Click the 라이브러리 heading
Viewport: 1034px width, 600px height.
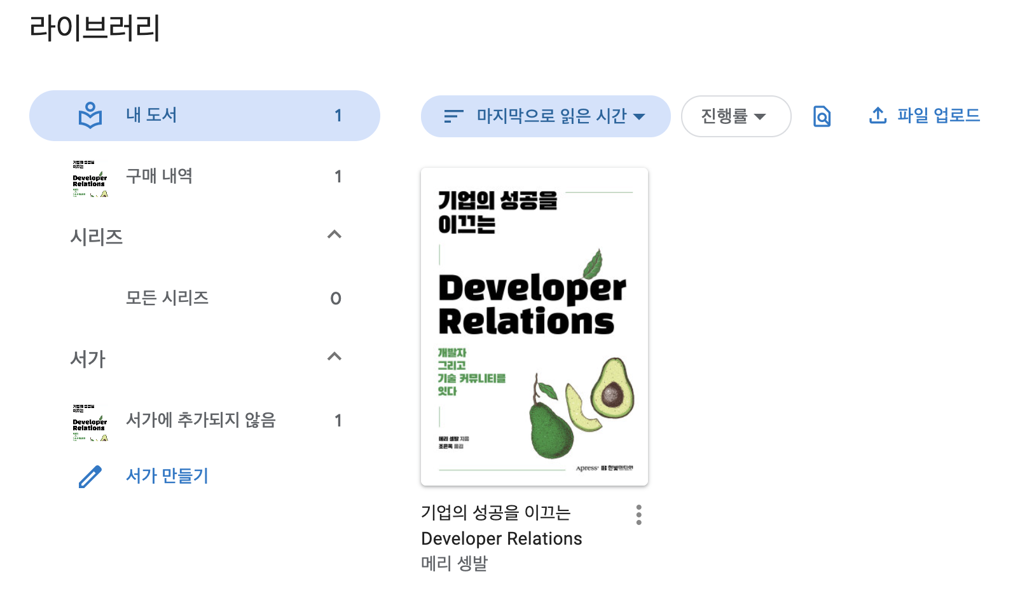coord(95,28)
